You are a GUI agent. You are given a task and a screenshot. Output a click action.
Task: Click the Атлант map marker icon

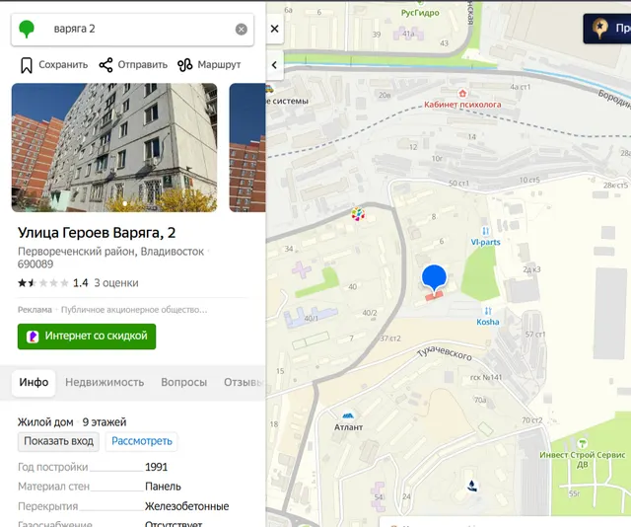coord(348,415)
